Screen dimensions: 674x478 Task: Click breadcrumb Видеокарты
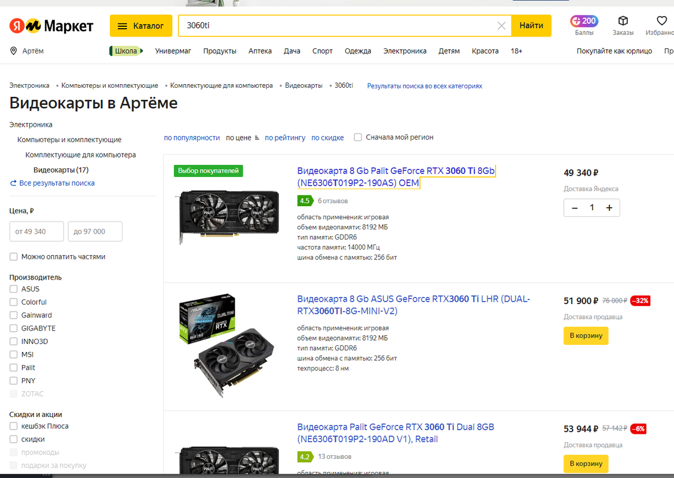click(304, 85)
